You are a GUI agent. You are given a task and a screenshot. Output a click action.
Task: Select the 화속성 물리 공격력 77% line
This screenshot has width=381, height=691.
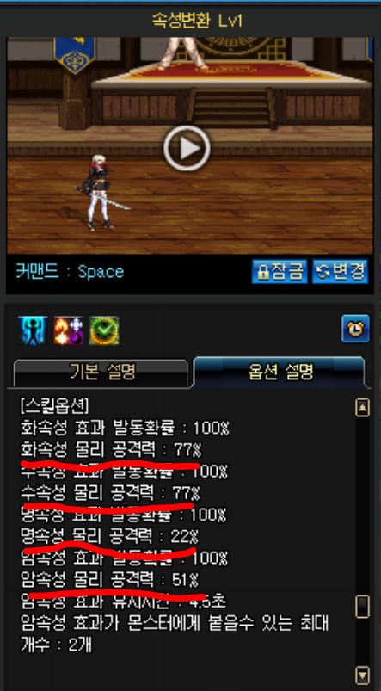(111, 450)
